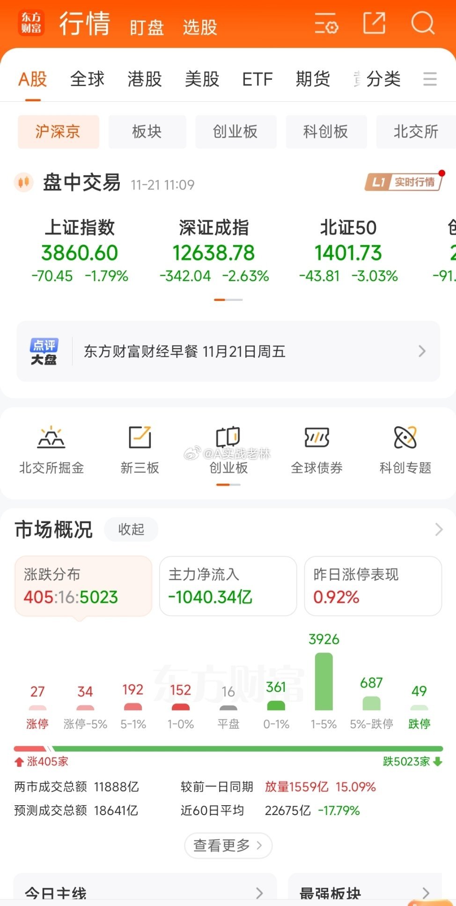456x906 pixels.
Task: Select the 昨日涨停表现 card
Action: coord(373,586)
